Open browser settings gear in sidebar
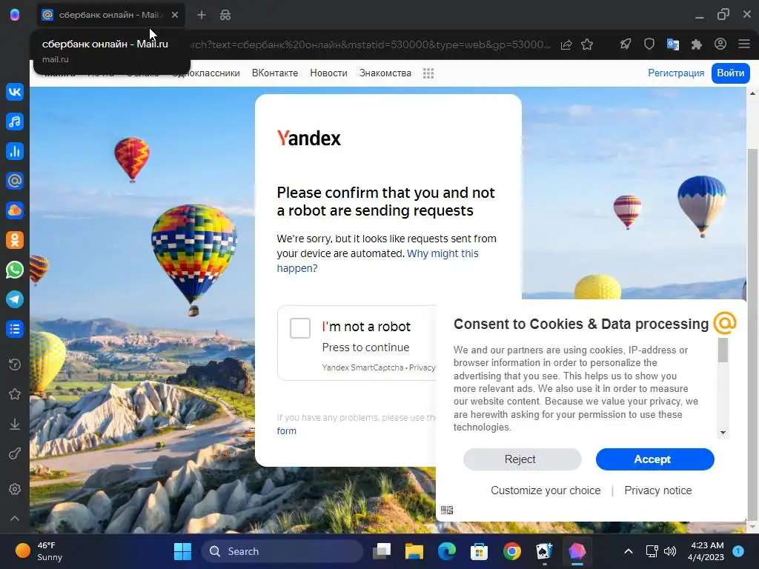The image size is (759, 569). [x=15, y=489]
